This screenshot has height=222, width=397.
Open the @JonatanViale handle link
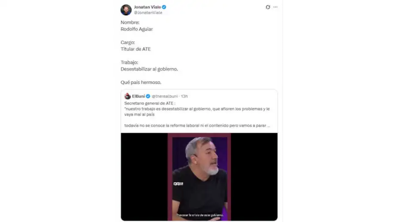[x=148, y=13]
